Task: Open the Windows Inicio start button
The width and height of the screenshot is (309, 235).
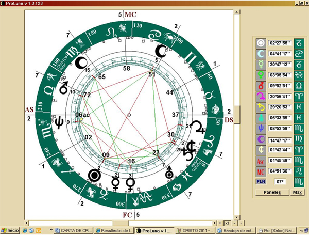Action: coord(10,230)
